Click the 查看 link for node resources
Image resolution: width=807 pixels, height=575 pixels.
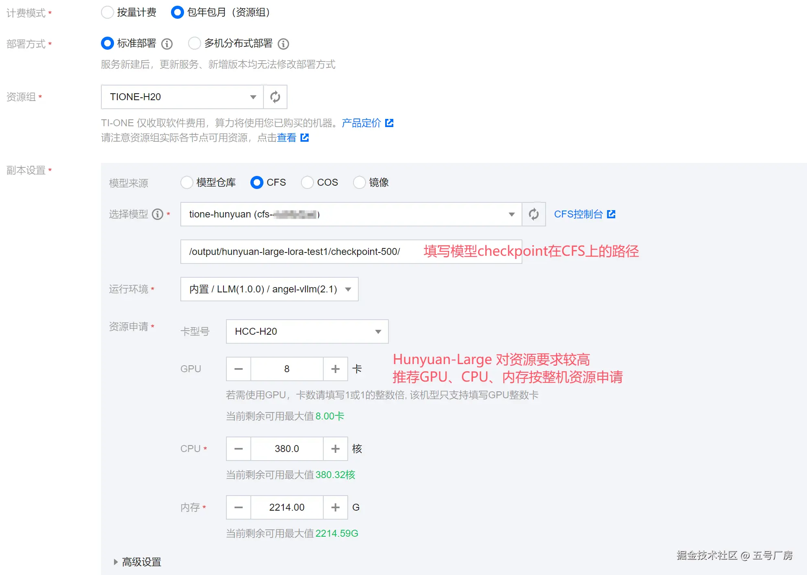point(287,138)
